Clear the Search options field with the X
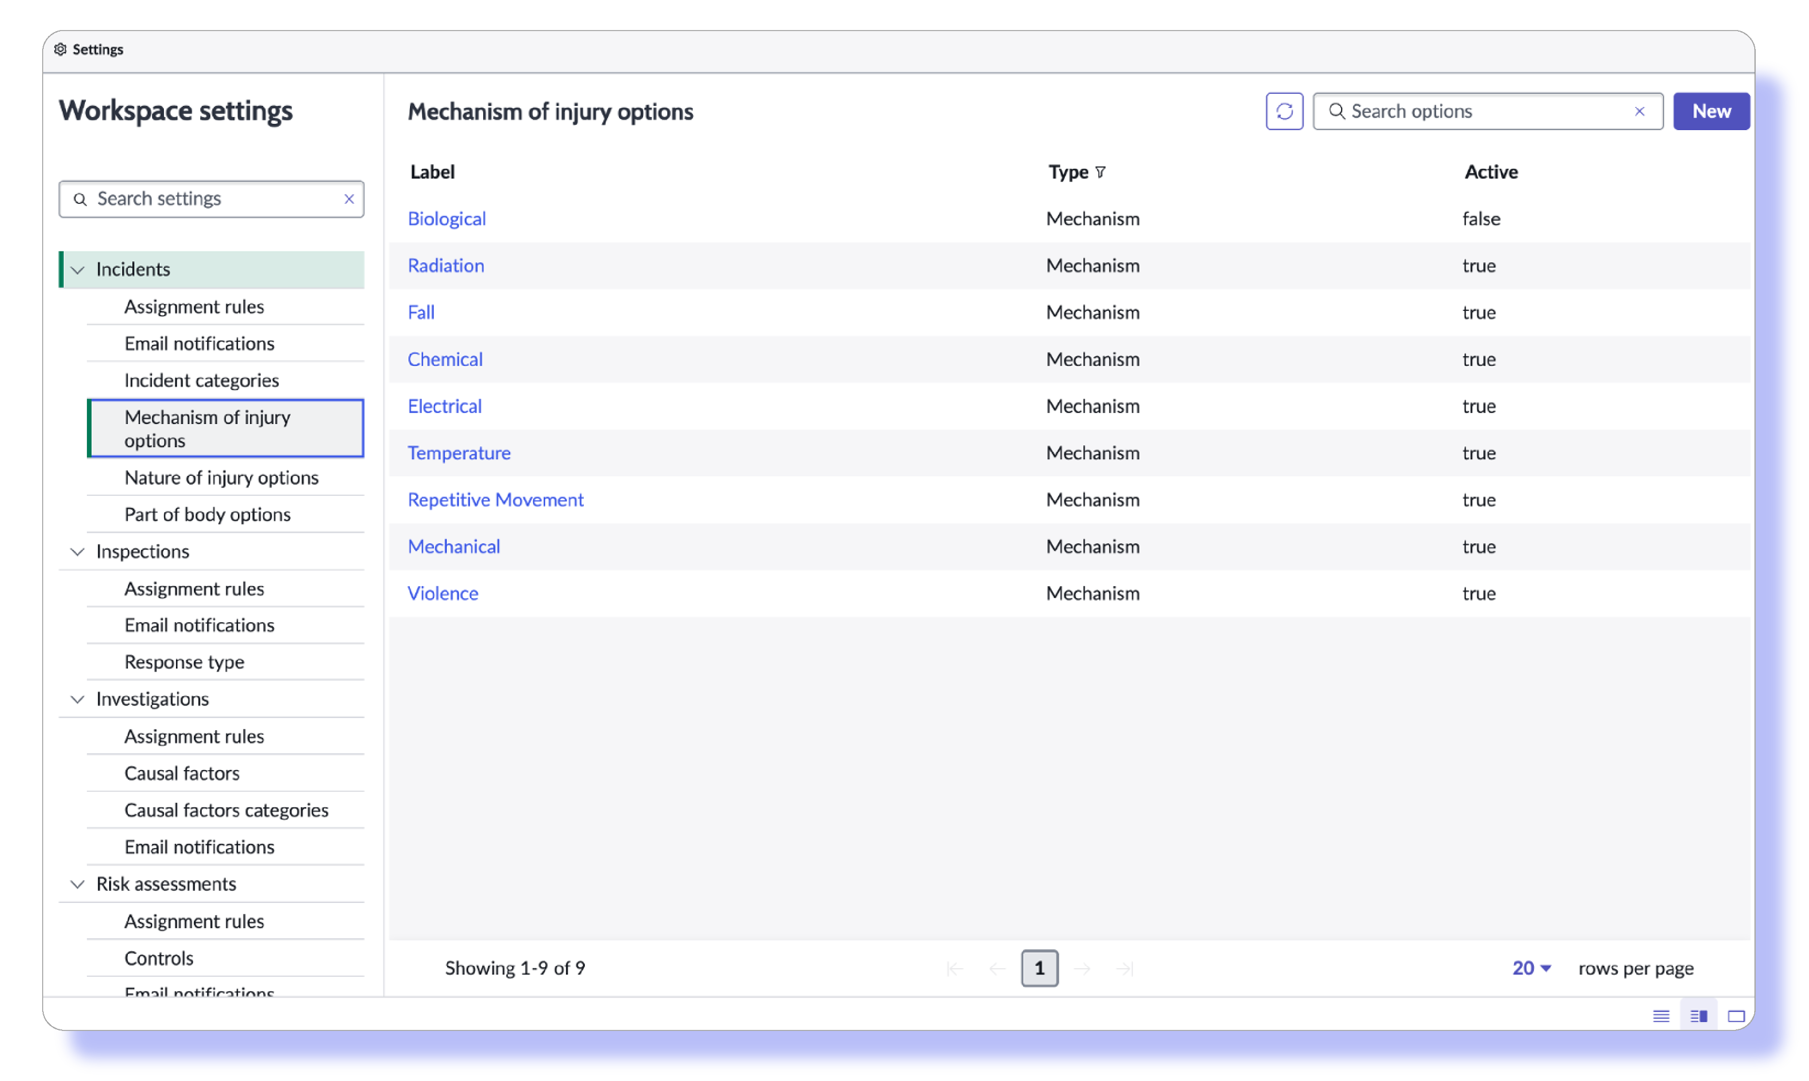The image size is (1809, 1081). [1640, 111]
